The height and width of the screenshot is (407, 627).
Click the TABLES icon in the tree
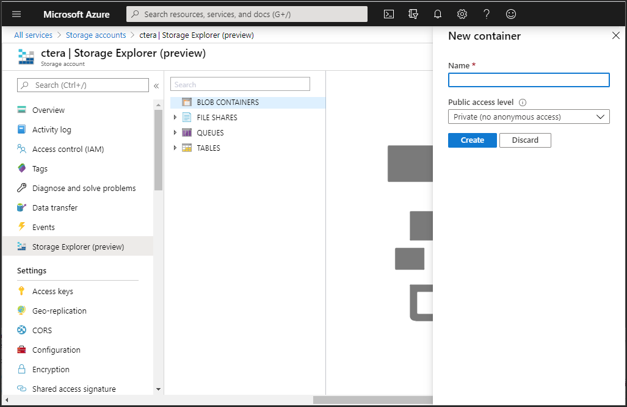tap(187, 148)
